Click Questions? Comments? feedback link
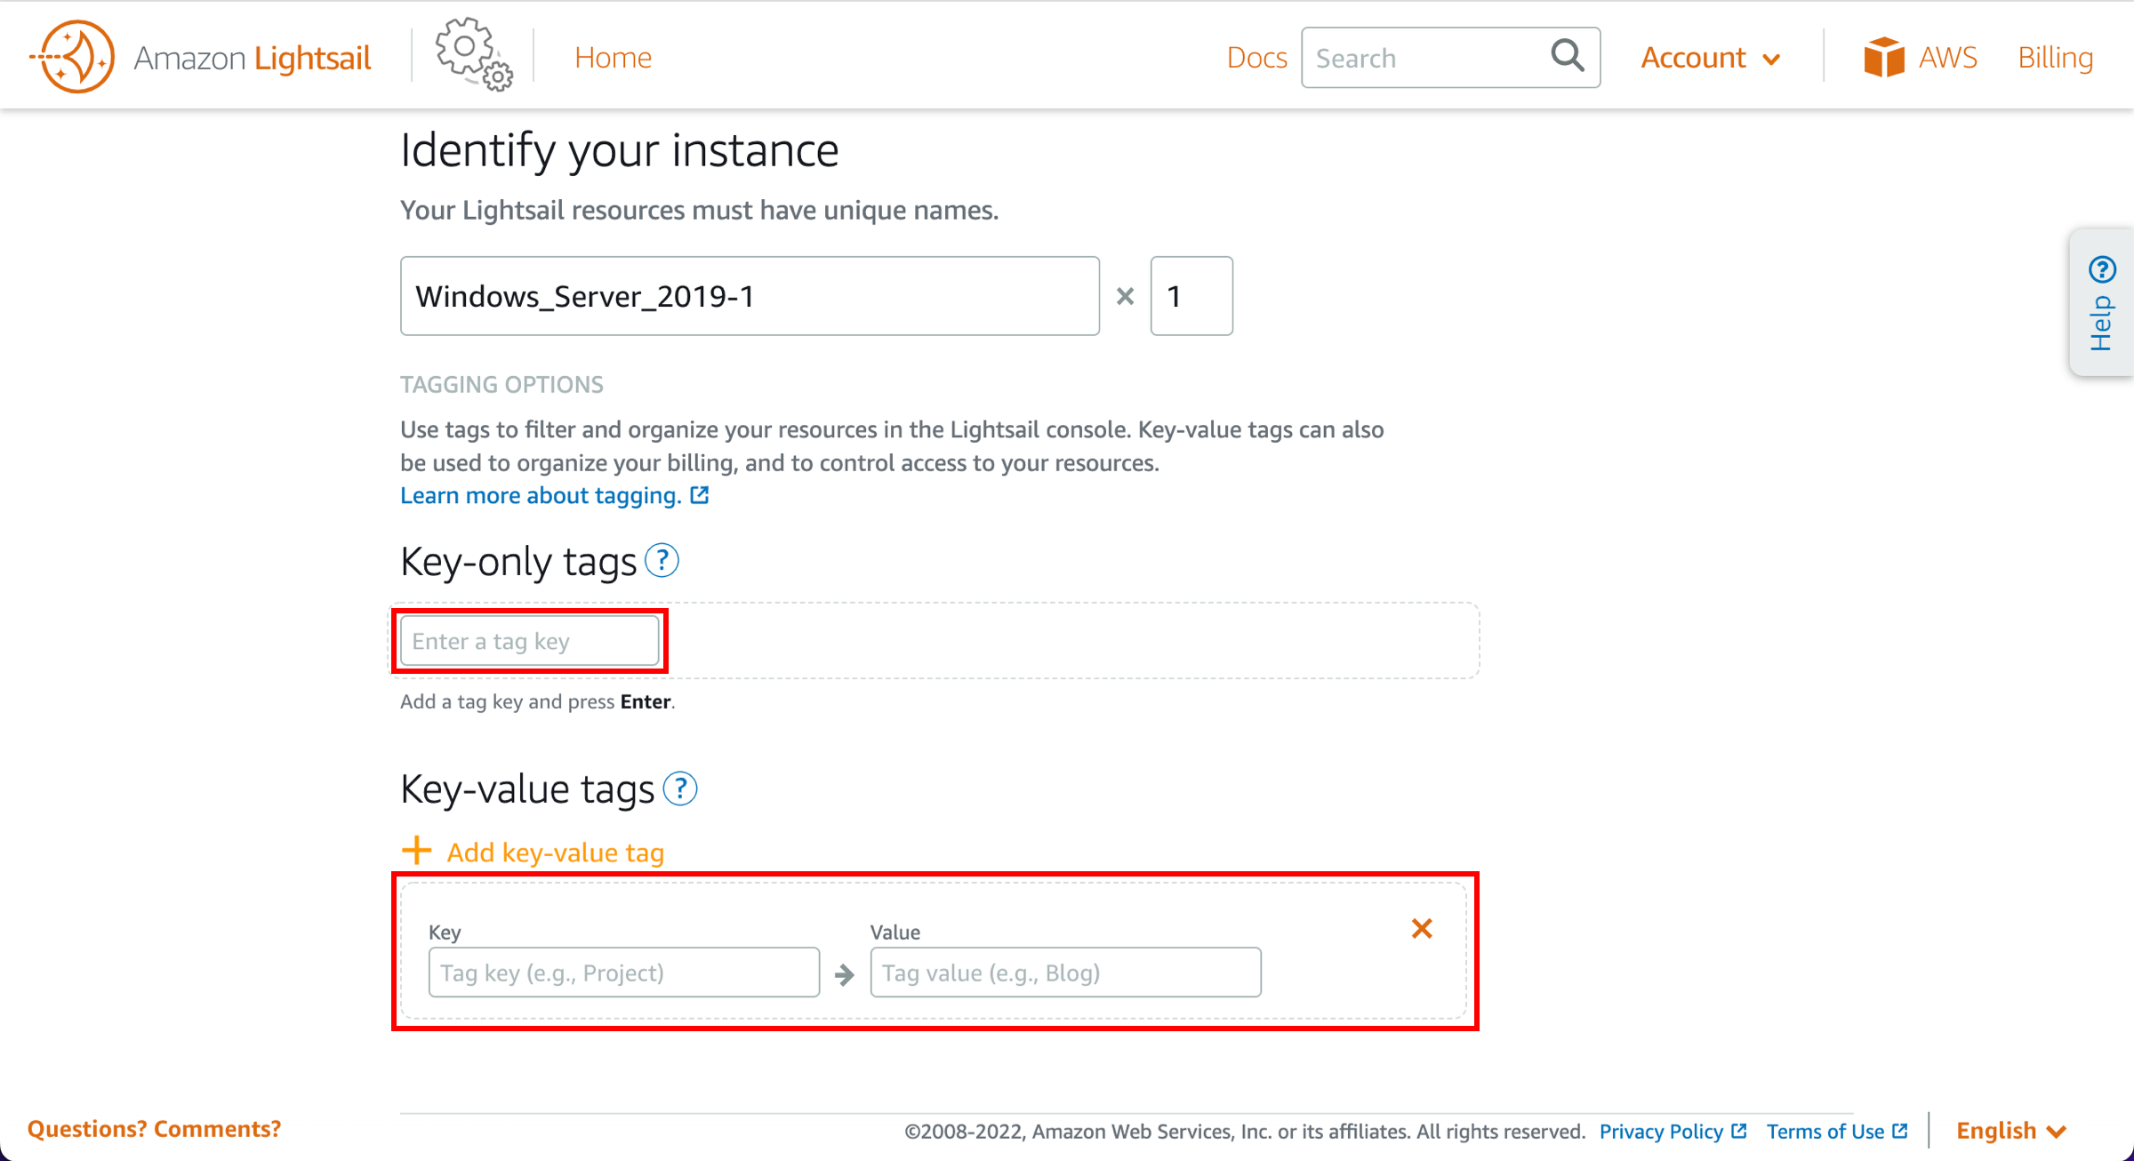Image resolution: width=2134 pixels, height=1161 pixels. pyautogui.click(x=154, y=1129)
